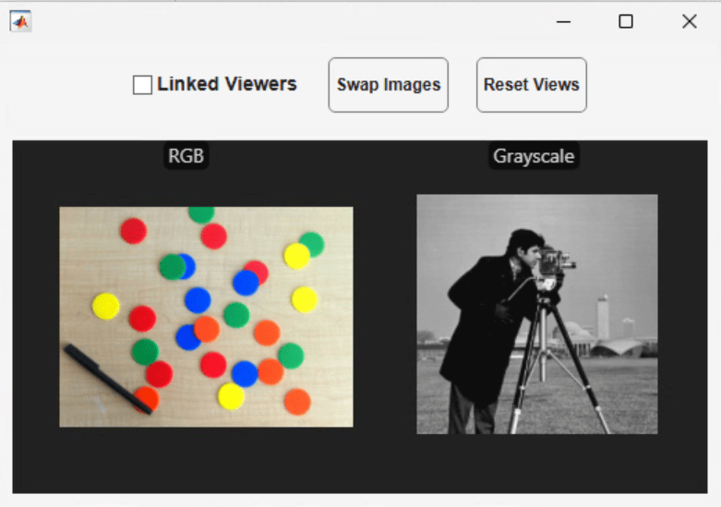
Task: Select the RGB colored chips image
Action: pos(206,317)
